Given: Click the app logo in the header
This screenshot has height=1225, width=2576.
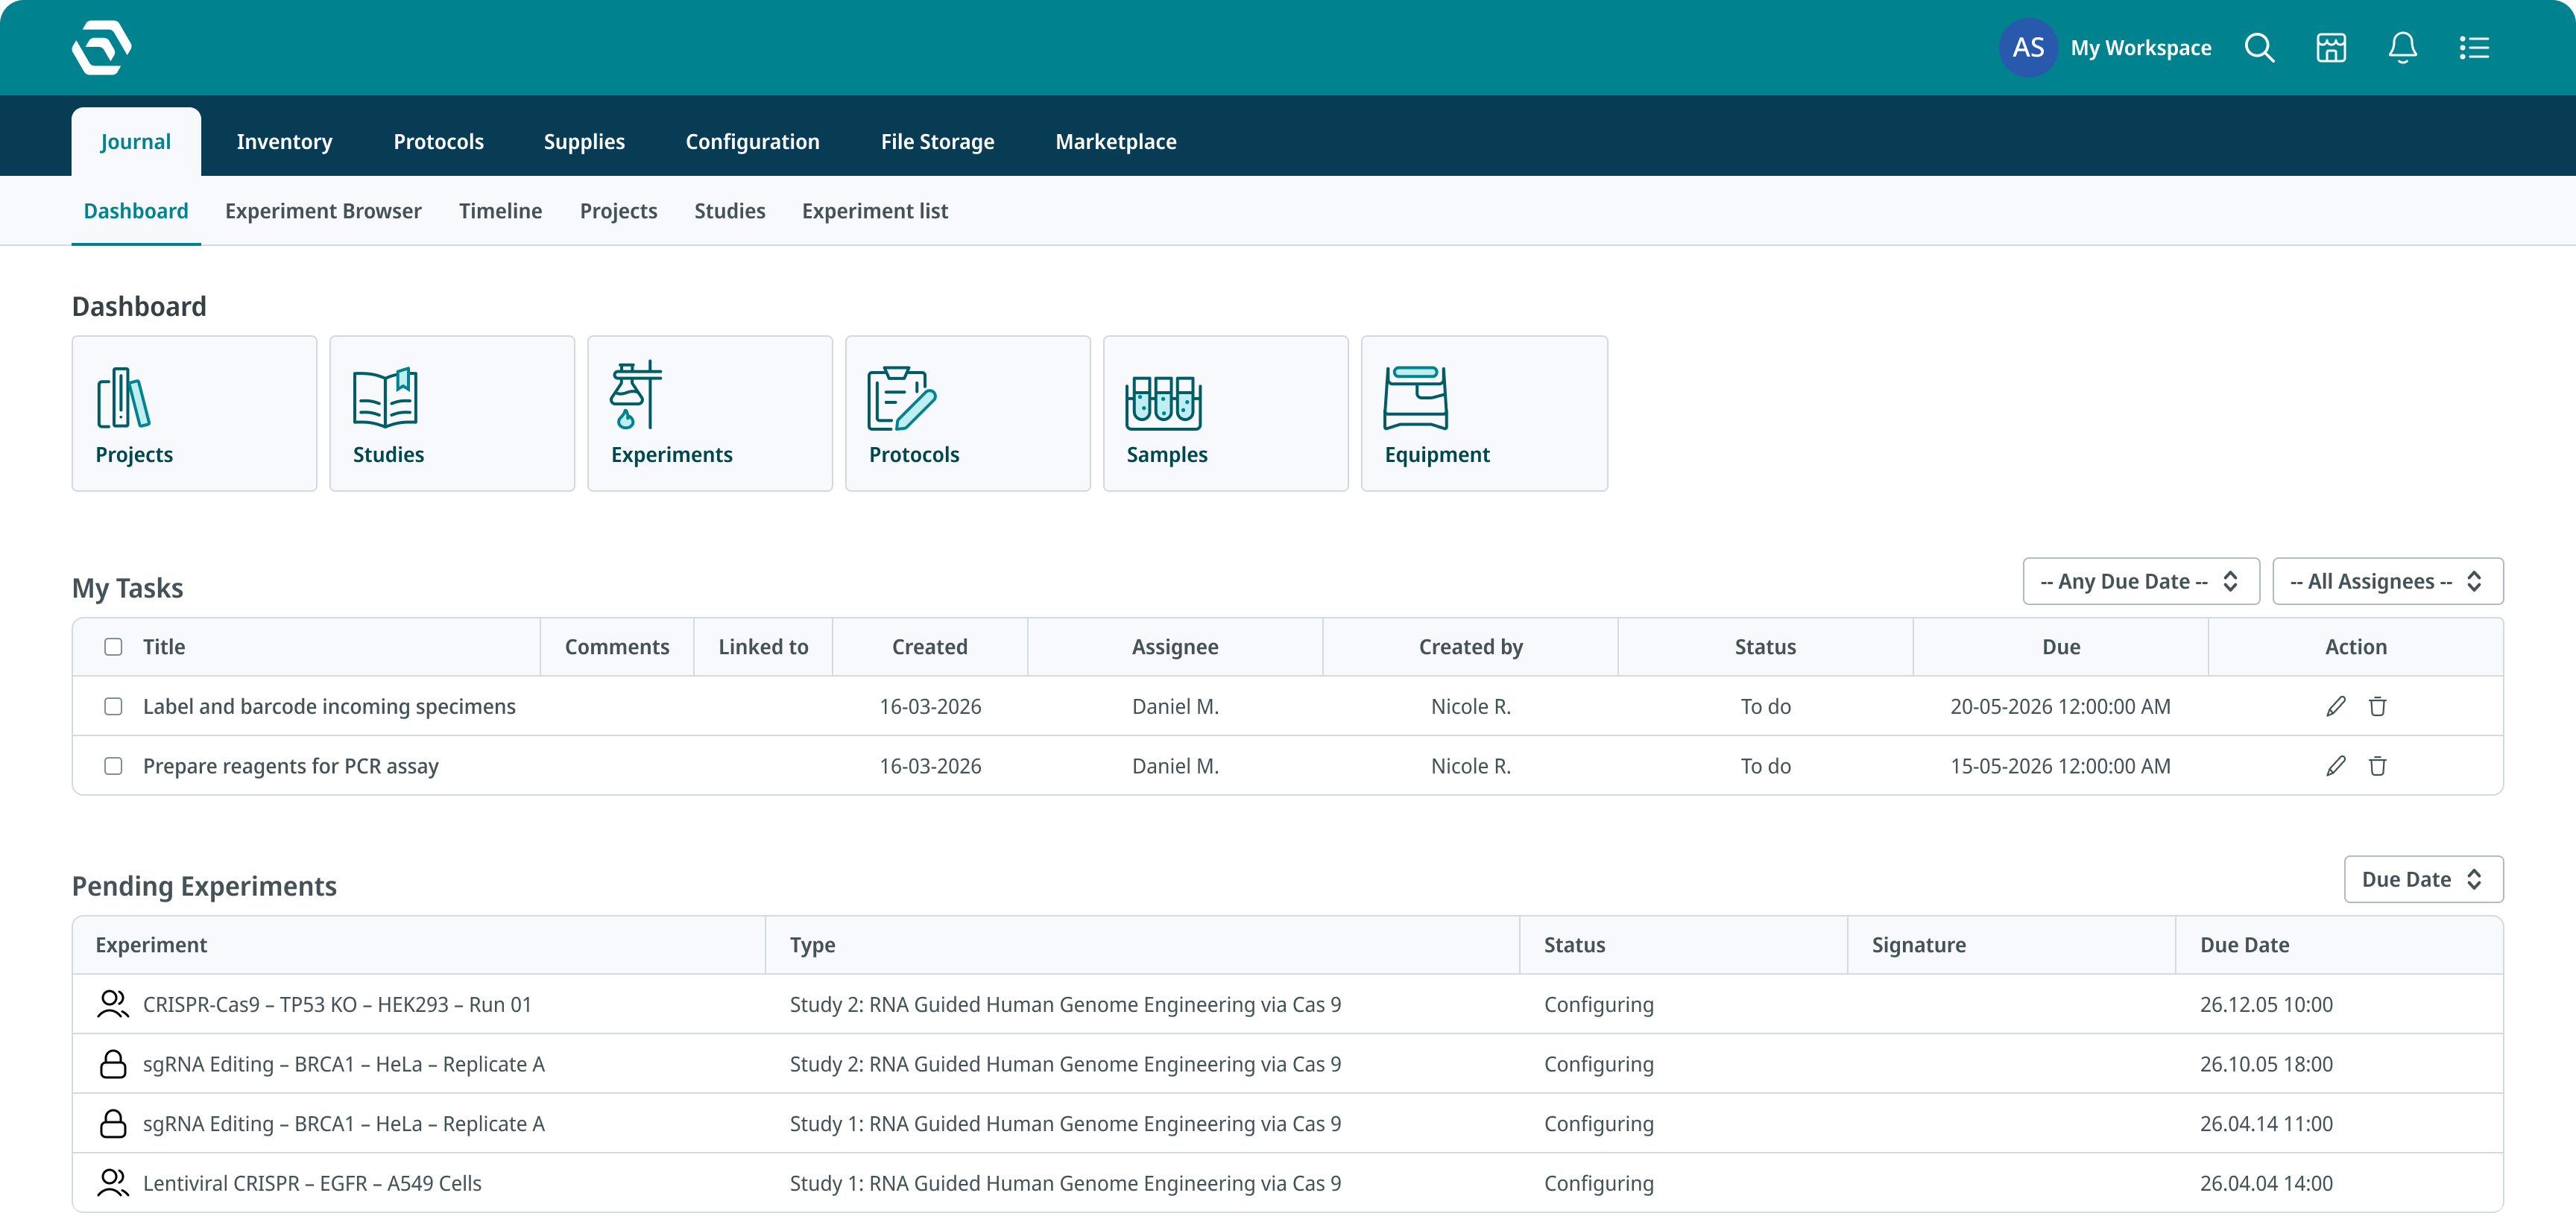Looking at the screenshot, I should pyautogui.click(x=101, y=47).
